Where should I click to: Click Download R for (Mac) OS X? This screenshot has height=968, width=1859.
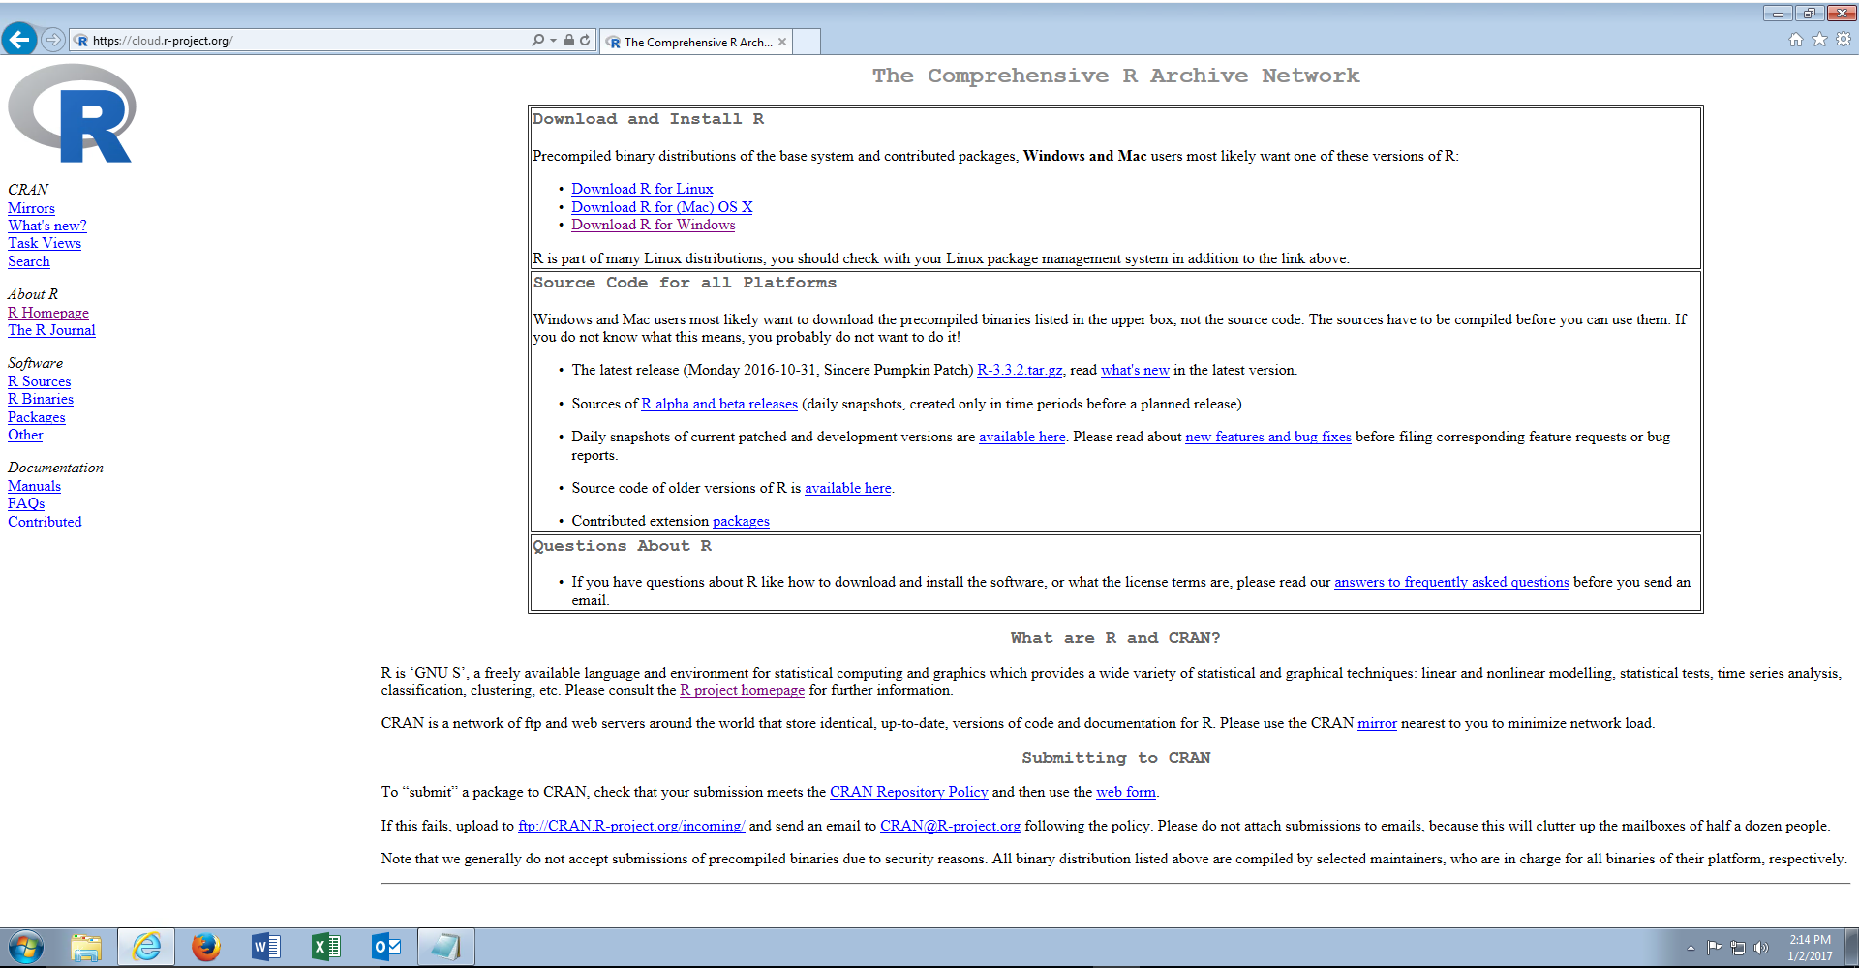[x=661, y=207]
